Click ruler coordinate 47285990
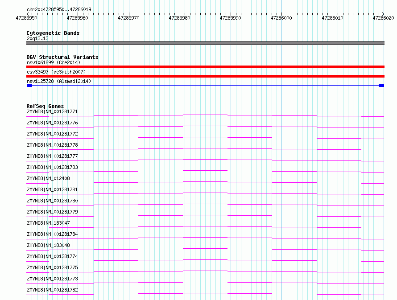The image size is (397, 300). pos(230,18)
